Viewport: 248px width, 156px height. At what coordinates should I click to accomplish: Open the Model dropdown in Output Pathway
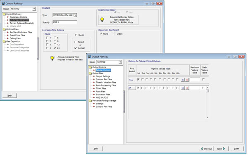coord(120,62)
